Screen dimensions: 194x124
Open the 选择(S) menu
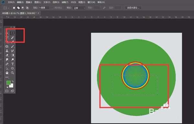(x=56, y=2)
